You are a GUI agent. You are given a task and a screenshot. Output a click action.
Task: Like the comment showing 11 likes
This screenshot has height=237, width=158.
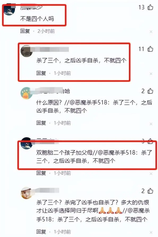pos(150,49)
